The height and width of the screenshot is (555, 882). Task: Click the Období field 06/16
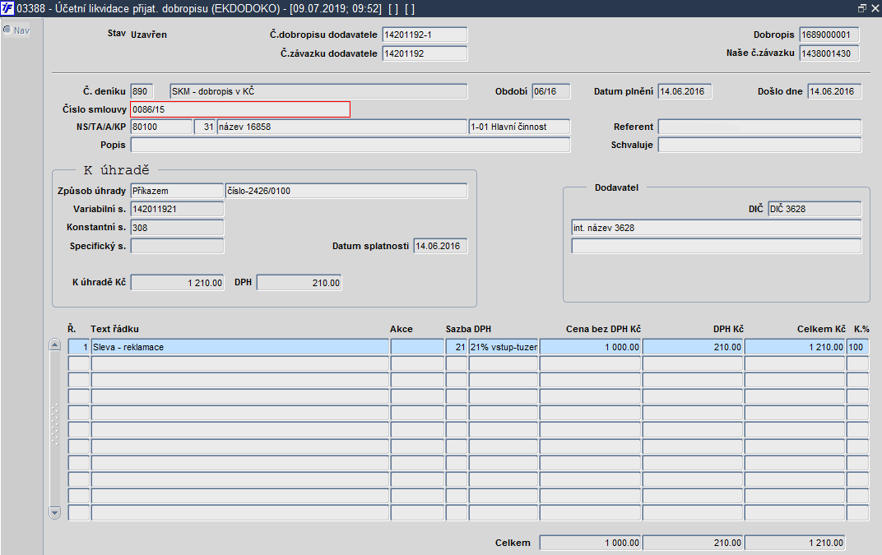point(550,91)
